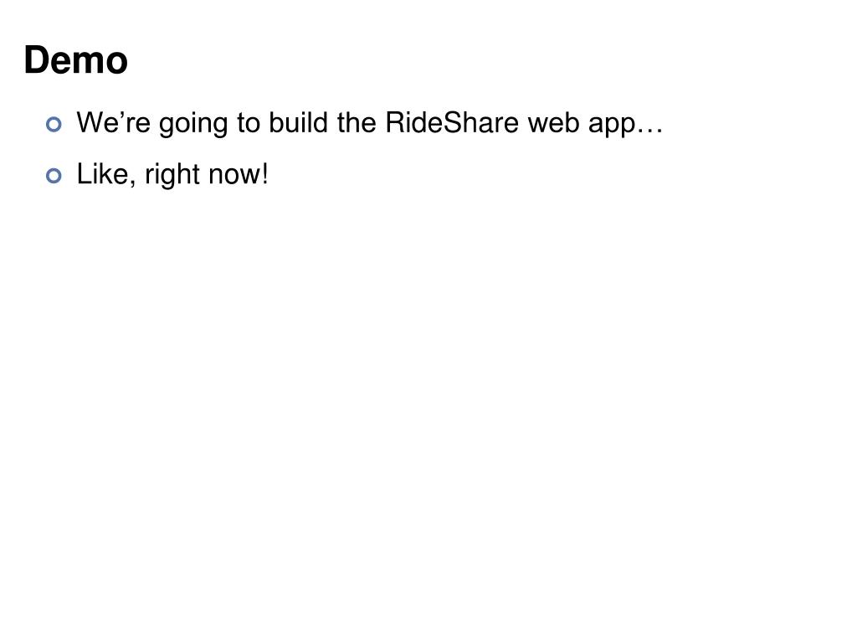Image resolution: width=857 pixels, height=643 pixels.
Task: Click the ellipsis after app
Action: (x=650, y=130)
